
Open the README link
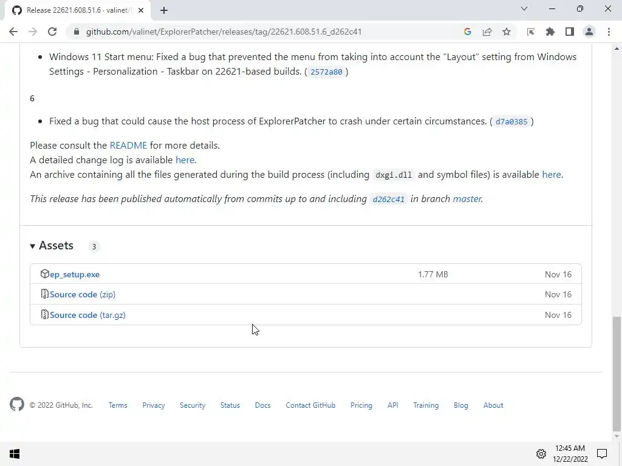tap(128, 146)
